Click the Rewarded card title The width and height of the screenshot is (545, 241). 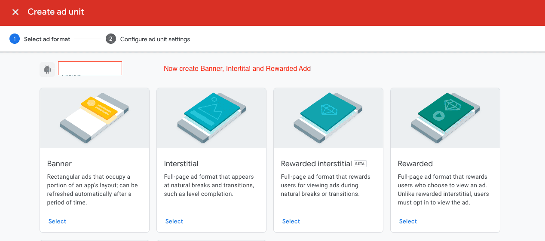(x=415, y=164)
